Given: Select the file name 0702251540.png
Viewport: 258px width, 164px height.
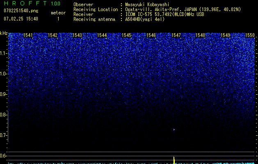Looking at the screenshot, I should point(21,11).
